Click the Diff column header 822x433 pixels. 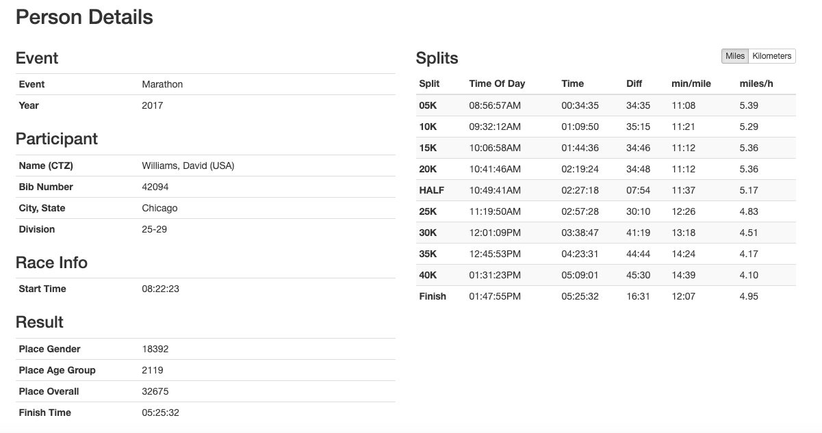coord(634,83)
